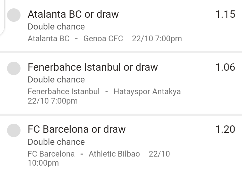Toggle the Fenerbahce Istanbul or draw selection circle

tap(14, 68)
